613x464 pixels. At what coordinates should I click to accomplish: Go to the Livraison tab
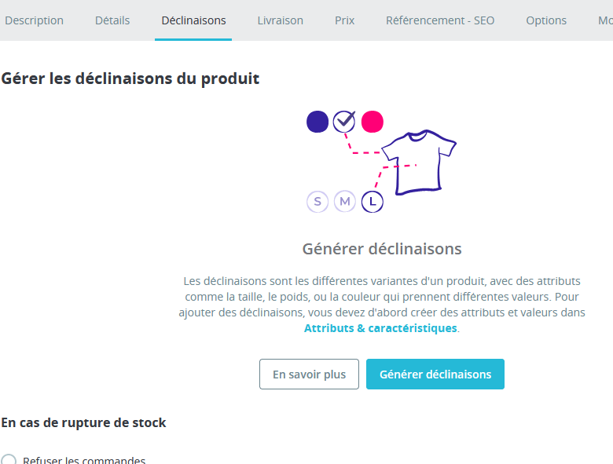pyautogui.click(x=280, y=20)
